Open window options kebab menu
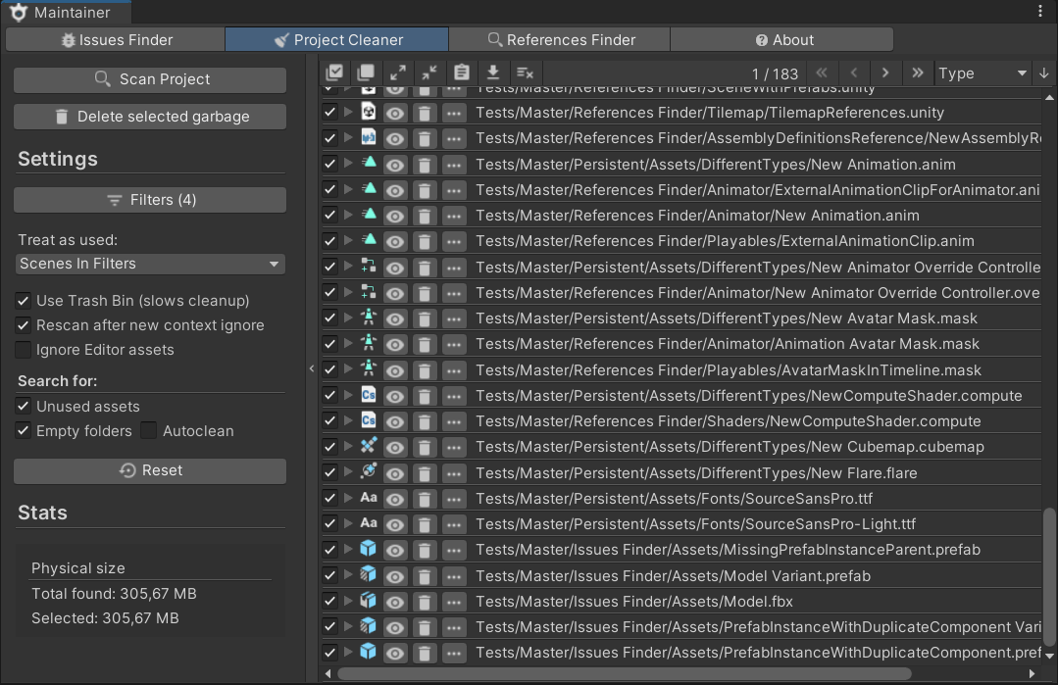 tap(1040, 11)
